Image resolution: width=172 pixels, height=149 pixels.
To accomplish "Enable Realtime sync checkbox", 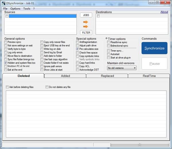I will pos(108,42).
